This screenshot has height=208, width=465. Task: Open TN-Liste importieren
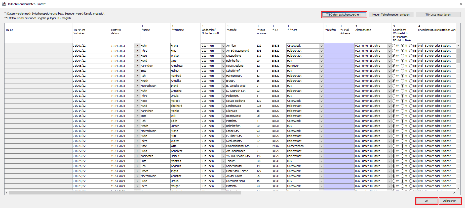[x=438, y=15]
